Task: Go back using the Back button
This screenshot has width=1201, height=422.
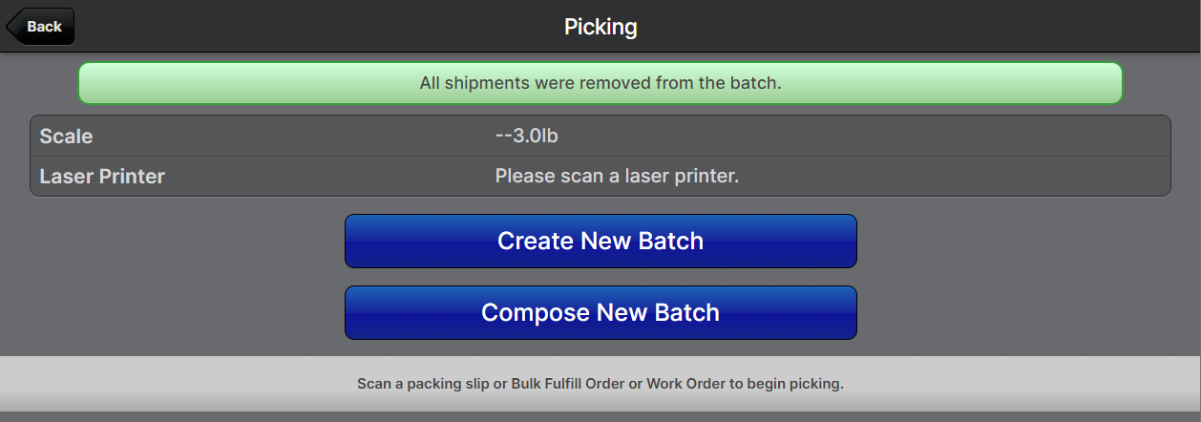Action: [43, 27]
